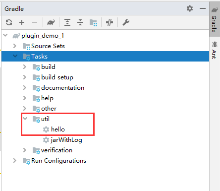Toggle offline mode
The height and width of the screenshot is (191, 220).
coord(110,22)
